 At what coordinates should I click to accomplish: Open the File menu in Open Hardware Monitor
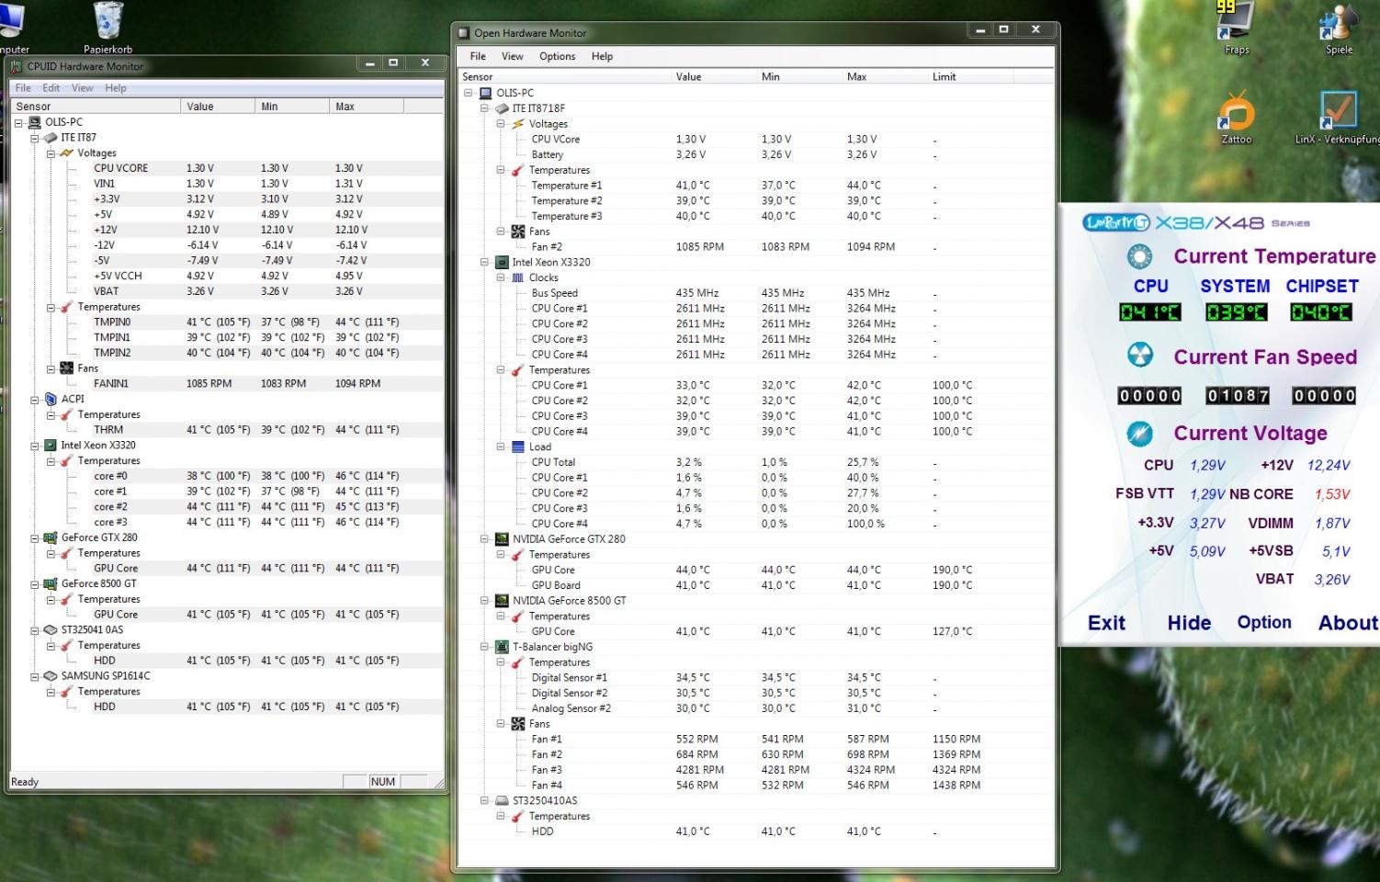point(478,56)
